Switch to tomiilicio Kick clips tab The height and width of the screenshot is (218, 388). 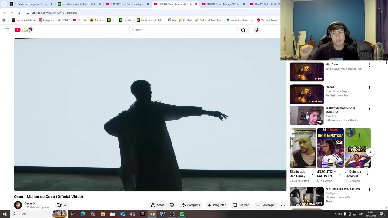tap(79, 4)
